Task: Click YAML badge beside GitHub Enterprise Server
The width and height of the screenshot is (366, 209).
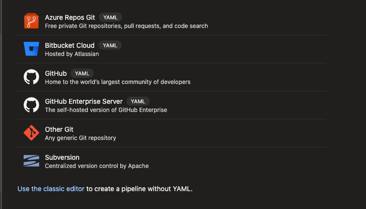Action: click(x=138, y=101)
